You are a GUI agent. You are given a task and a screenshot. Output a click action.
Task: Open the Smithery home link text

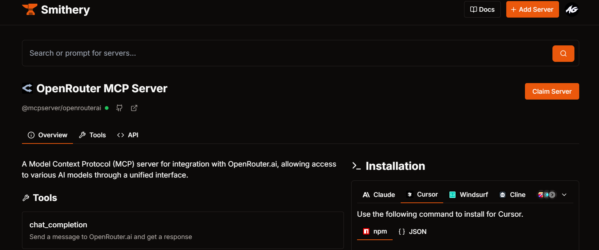(65, 10)
